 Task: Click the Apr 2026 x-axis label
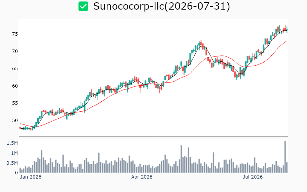coord(142,177)
